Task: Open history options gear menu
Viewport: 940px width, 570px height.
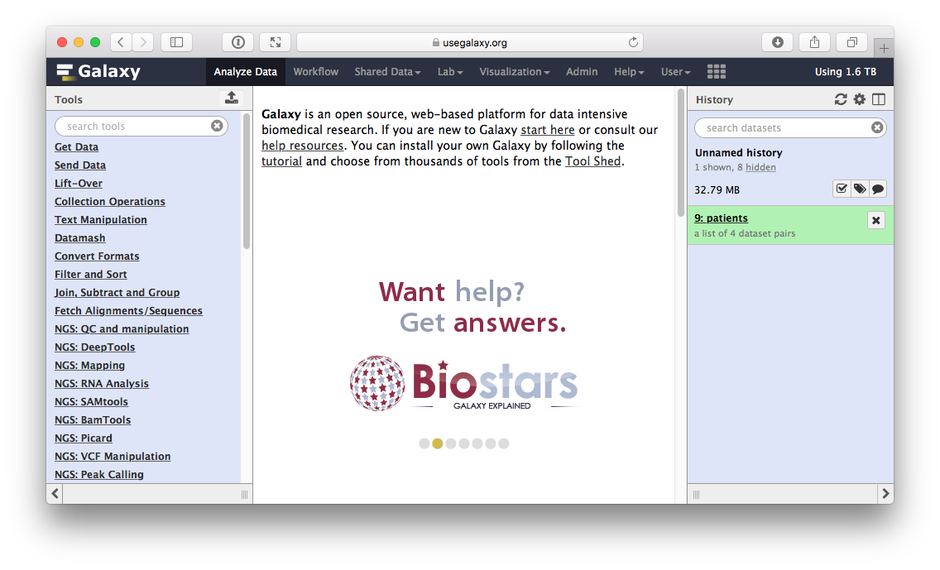Action: click(x=860, y=99)
